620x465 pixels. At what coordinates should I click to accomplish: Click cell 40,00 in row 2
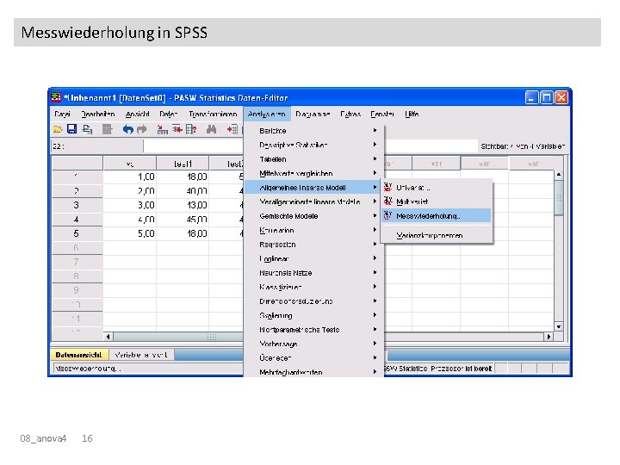tap(183, 190)
